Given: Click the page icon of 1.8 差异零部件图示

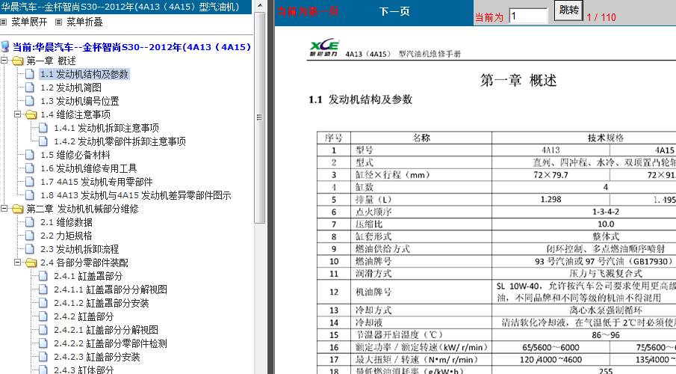Looking at the screenshot, I should 30,195.
